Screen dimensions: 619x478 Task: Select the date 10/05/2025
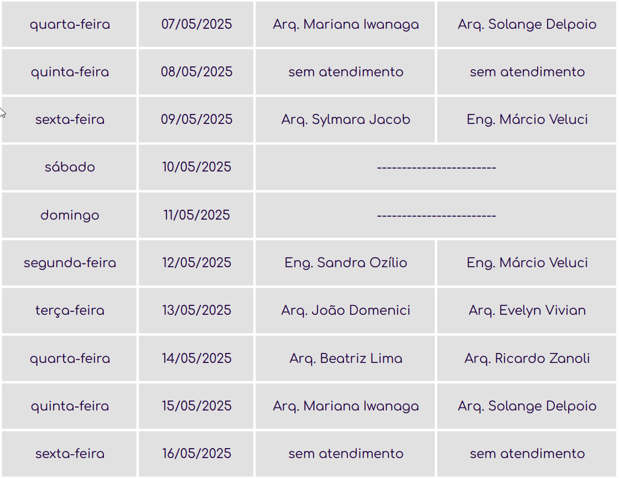tap(196, 167)
